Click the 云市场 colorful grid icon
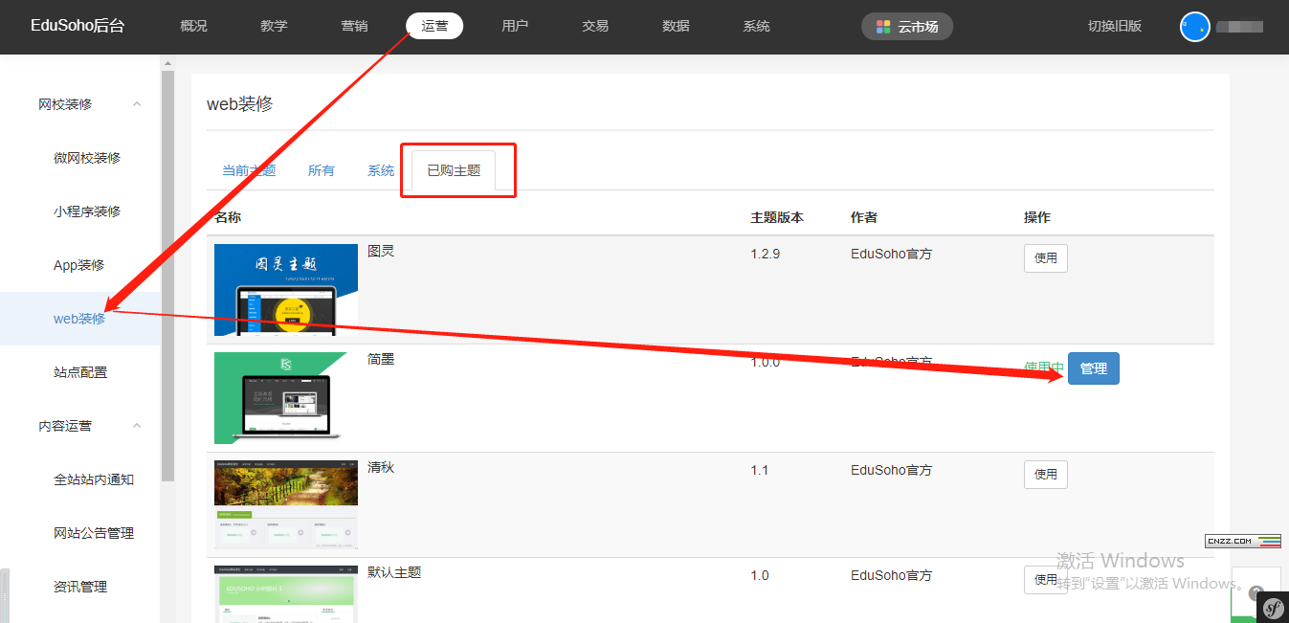Viewport: 1289px width, 623px height. coord(883,27)
